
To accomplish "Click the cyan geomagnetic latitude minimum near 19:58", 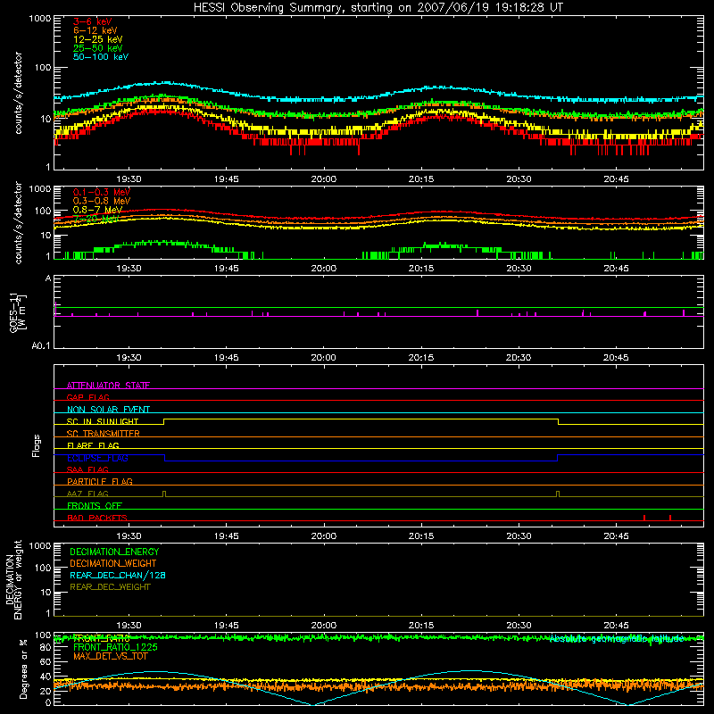I will tap(313, 704).
